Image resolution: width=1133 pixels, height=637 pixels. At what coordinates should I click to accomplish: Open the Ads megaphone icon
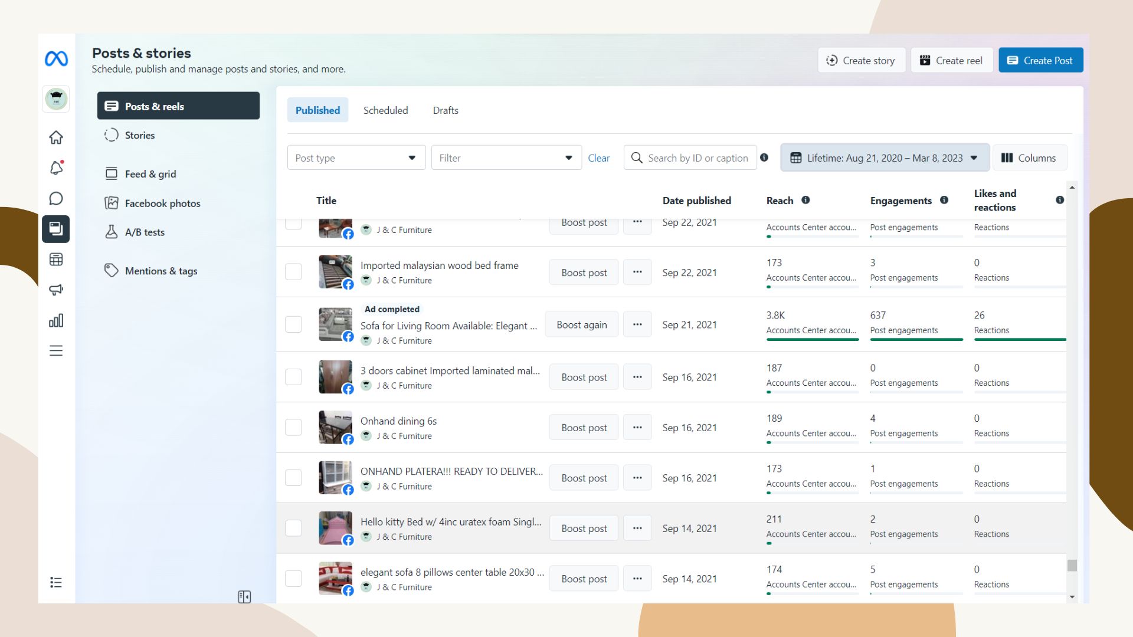pos(56,290)
